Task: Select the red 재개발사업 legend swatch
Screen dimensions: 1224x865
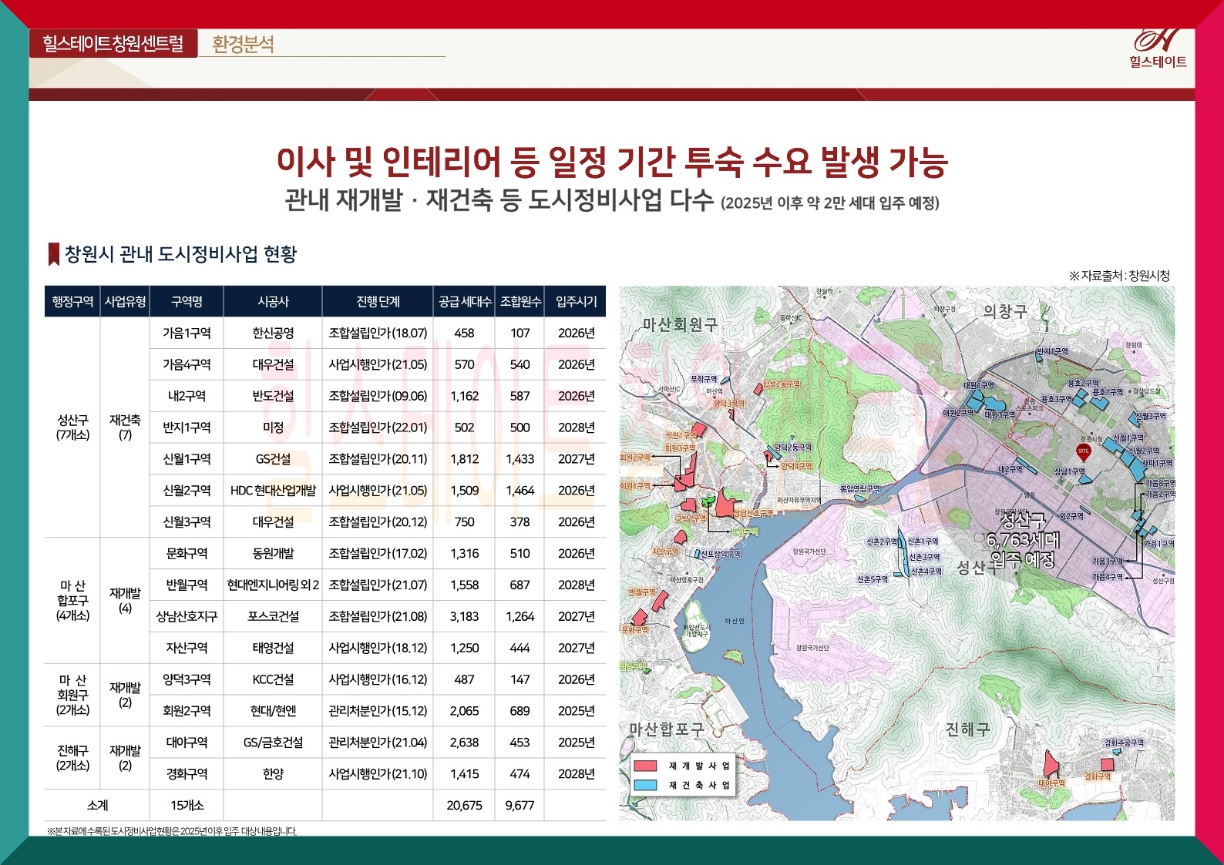Action: coord(645,766)
